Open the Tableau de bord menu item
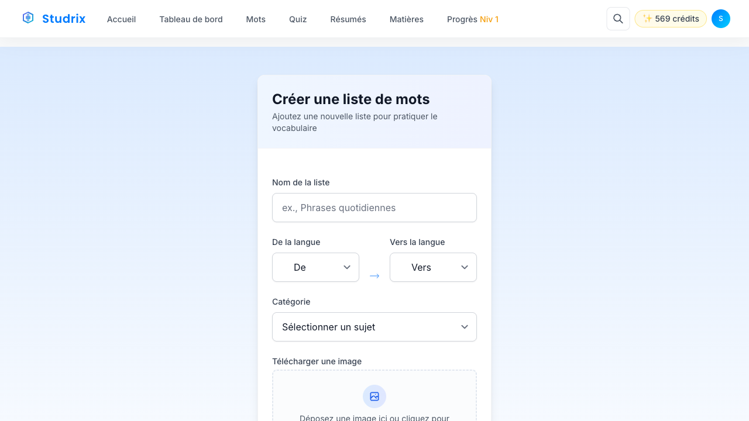 191,19
